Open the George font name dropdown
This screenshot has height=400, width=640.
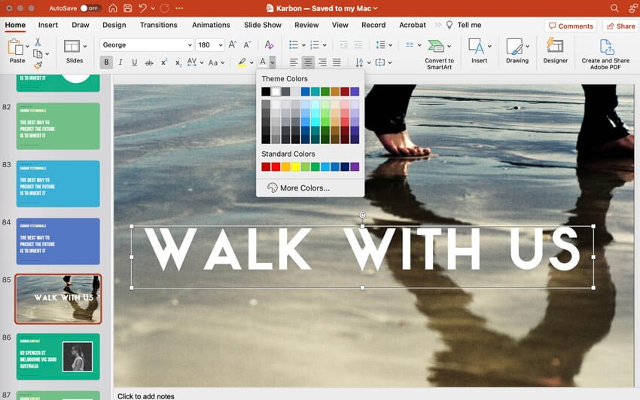point(189,45)
